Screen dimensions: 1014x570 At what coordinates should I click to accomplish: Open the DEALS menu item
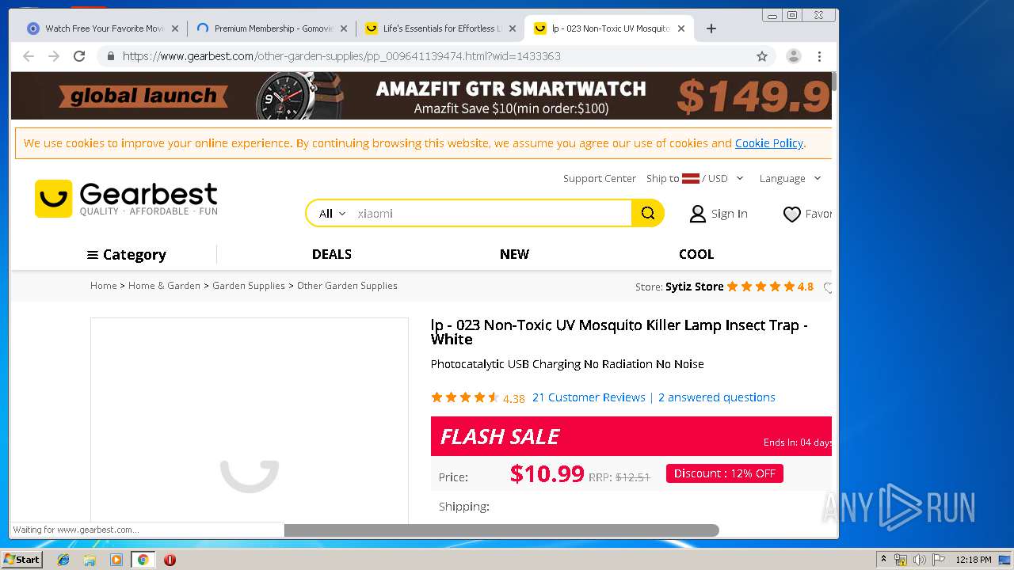click(332, 254)
